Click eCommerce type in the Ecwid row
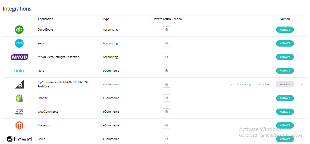Screen dimensions: 310x144 (x=111, y=139)
